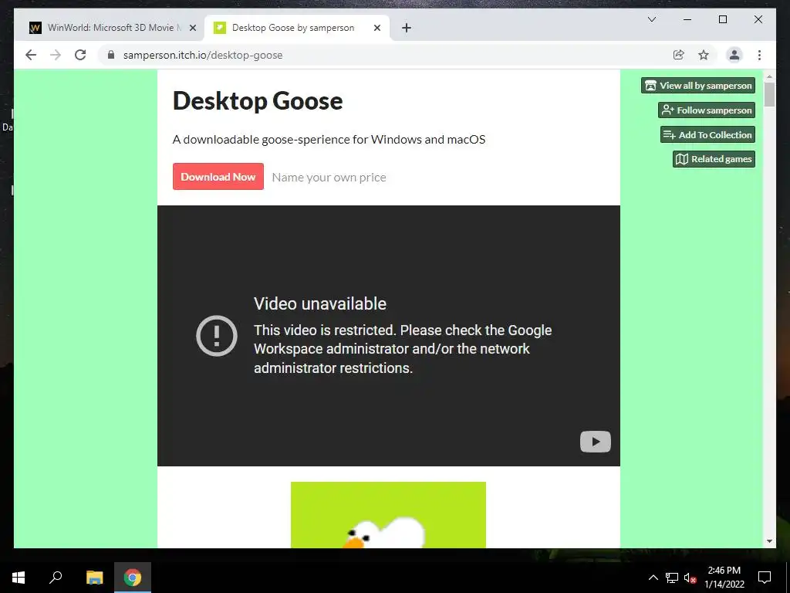Click View all by samperson
Screen dimensions: 790x593
tap(697, 85)
